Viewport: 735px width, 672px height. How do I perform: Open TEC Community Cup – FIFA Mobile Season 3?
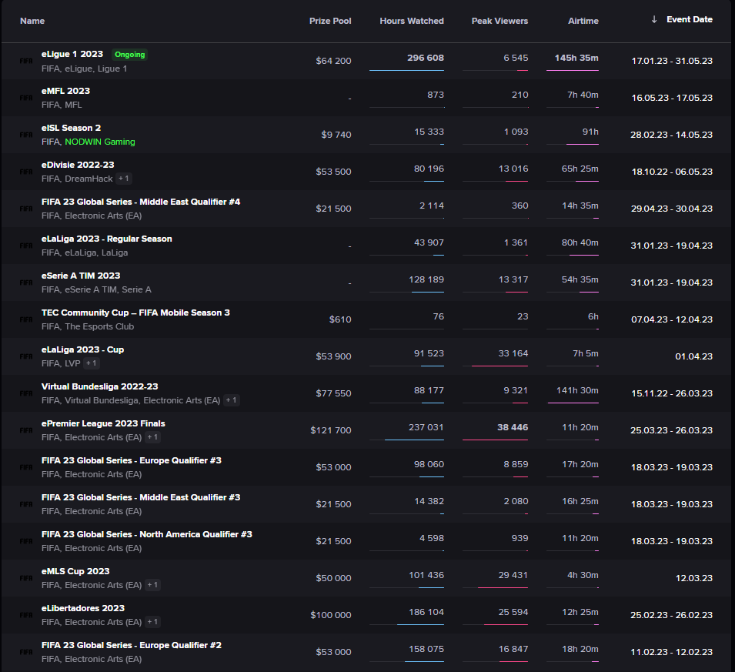tap(135, 313)
